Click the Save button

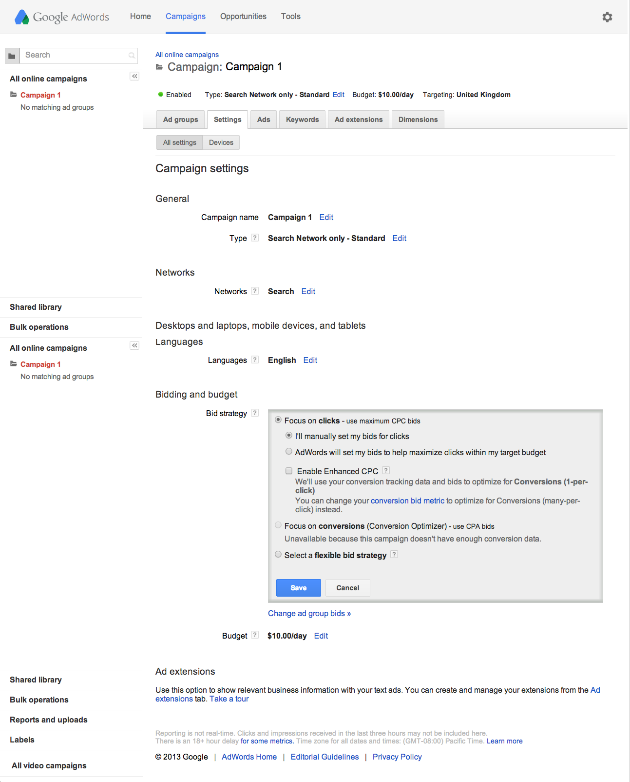tap(299, 588)
